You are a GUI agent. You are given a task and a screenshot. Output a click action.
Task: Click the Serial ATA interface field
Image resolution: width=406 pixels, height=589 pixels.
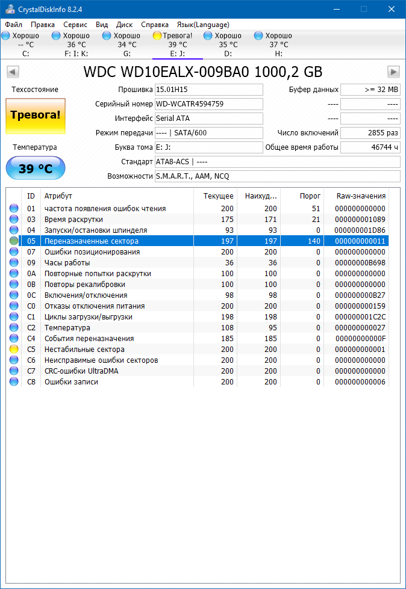(209, 119)
